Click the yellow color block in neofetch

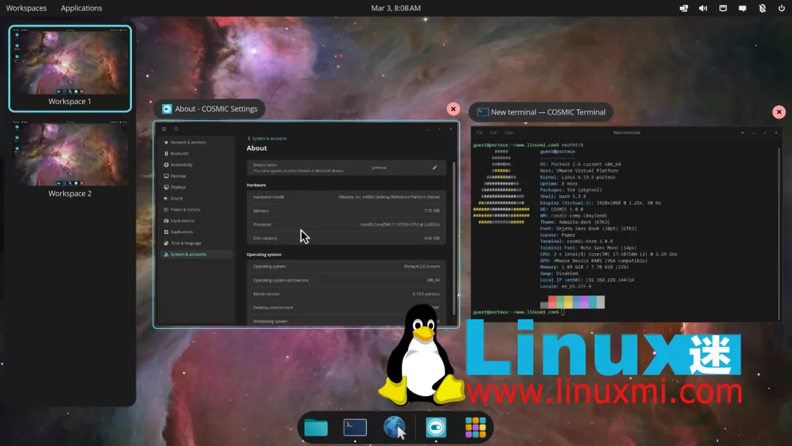point(568,302)
